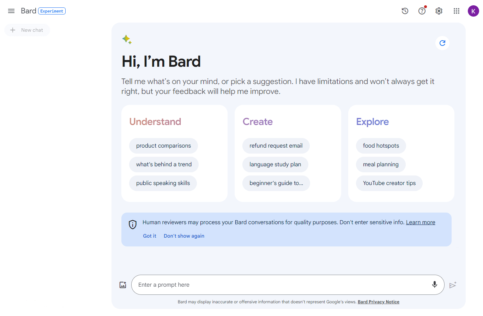The image size is (483, 316).
Task: Open Bard activity history icon
Action: (x=405, y=11)
